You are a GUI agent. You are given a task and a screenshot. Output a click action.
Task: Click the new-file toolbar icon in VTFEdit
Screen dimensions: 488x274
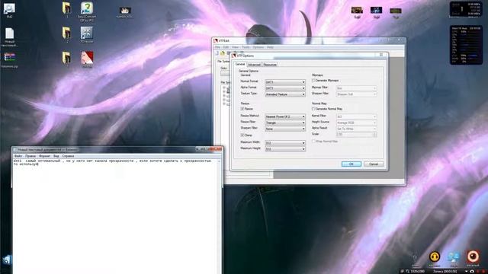coord(217,53)
